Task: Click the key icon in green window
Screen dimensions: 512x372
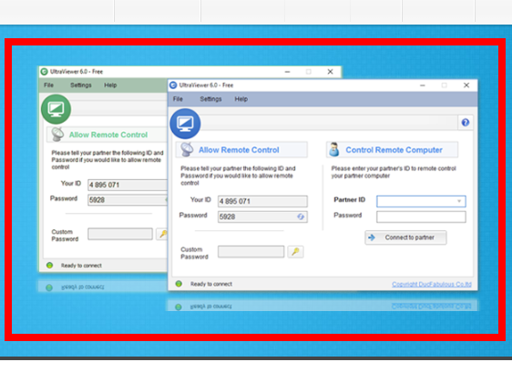Action: click(x=162, y=234)
